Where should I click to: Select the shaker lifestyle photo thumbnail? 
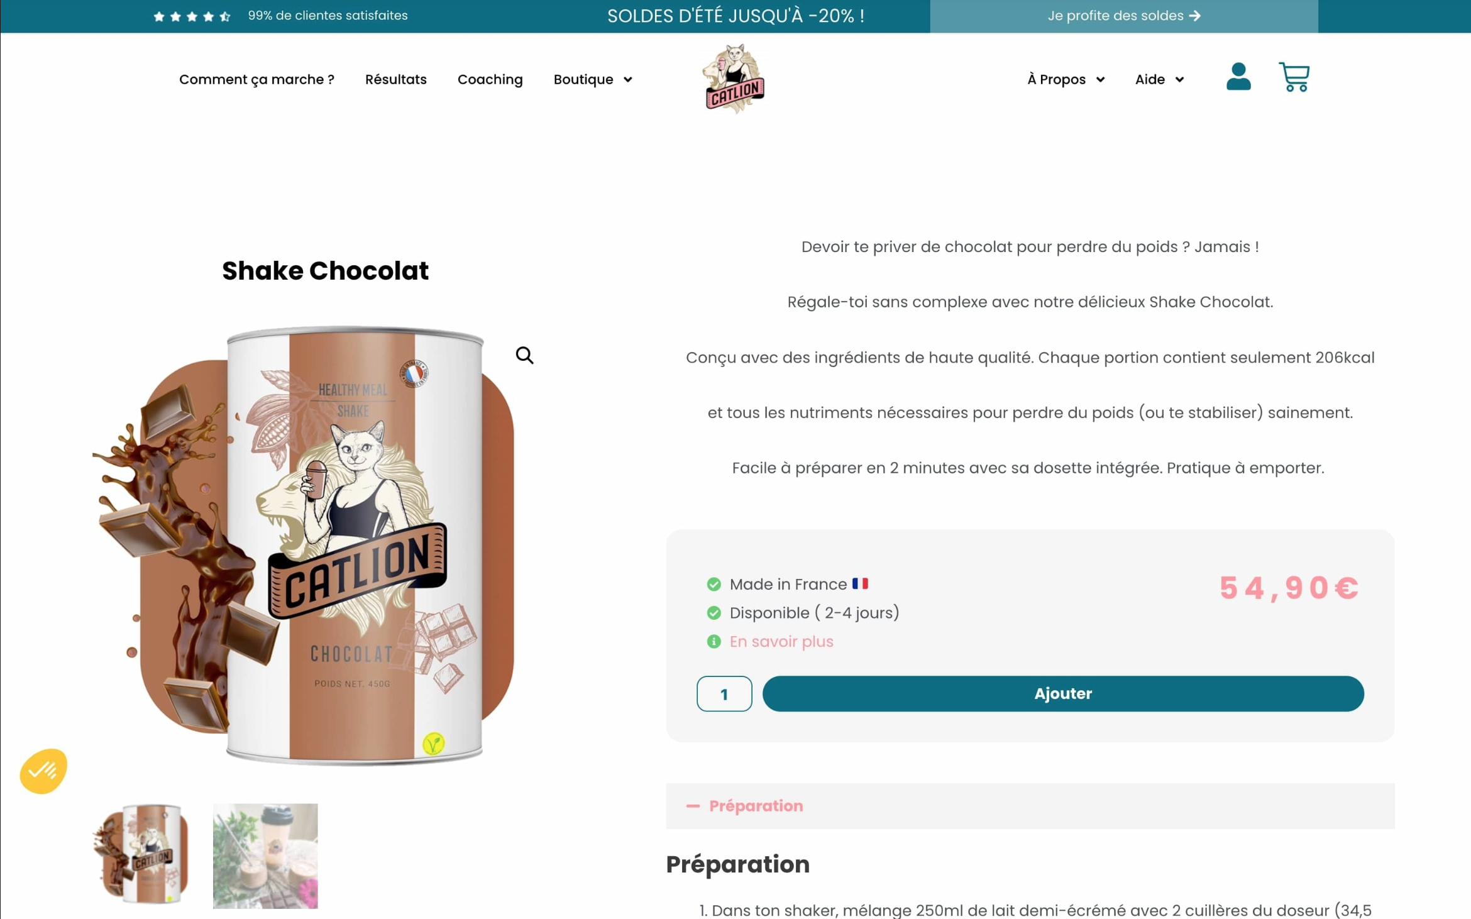pyautogui.click(x=265, y=855)
